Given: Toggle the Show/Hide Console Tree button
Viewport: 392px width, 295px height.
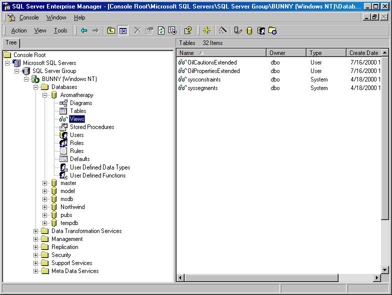Looking at the screenshot, I should 123,31.
